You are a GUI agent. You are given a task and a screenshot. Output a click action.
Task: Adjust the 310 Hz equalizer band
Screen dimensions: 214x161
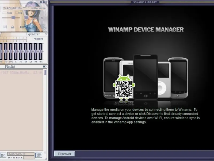tap(6, 51)
